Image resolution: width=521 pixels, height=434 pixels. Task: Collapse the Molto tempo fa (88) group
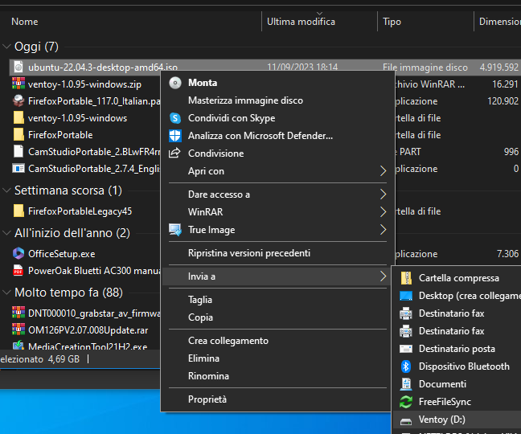pyautogui.click(x=6, y=293)
